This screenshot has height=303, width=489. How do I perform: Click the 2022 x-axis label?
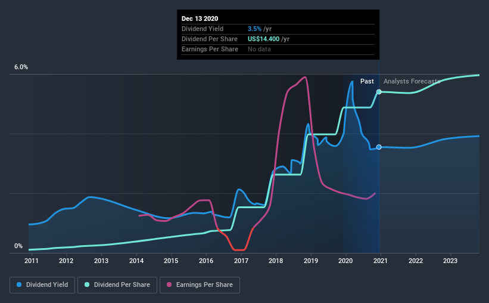[x=416, y=261]
